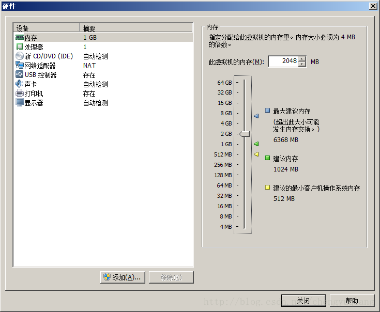The height and width of the screenshot is (312, 380).
Task: Select the 声卡 row label
Action: (31, 84)
